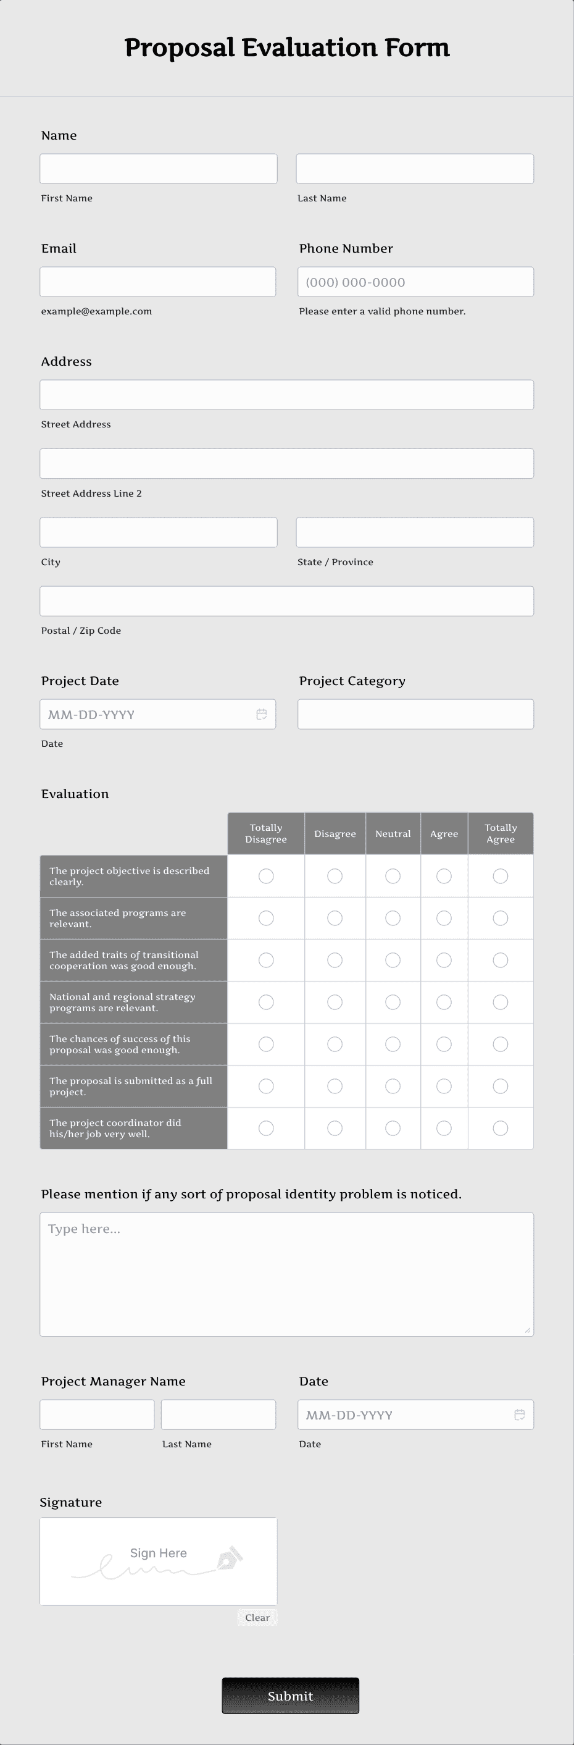Click the Street Address field

(x=286, y=394)
